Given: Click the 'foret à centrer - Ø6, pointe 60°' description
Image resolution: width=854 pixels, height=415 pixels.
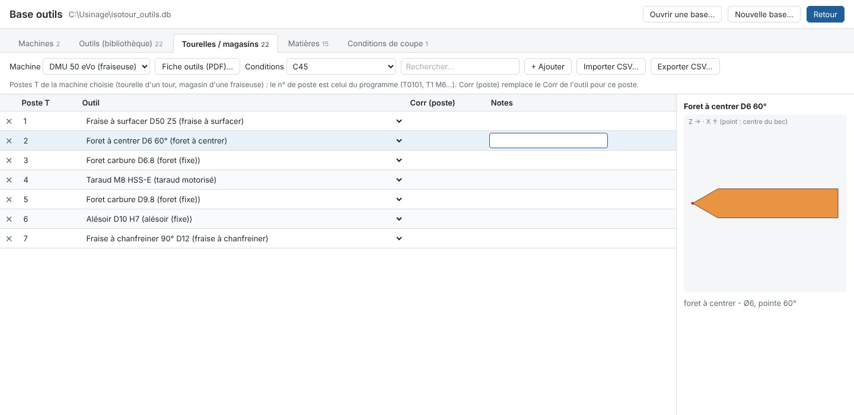Looking at the screenshot, I should (740, 303).
